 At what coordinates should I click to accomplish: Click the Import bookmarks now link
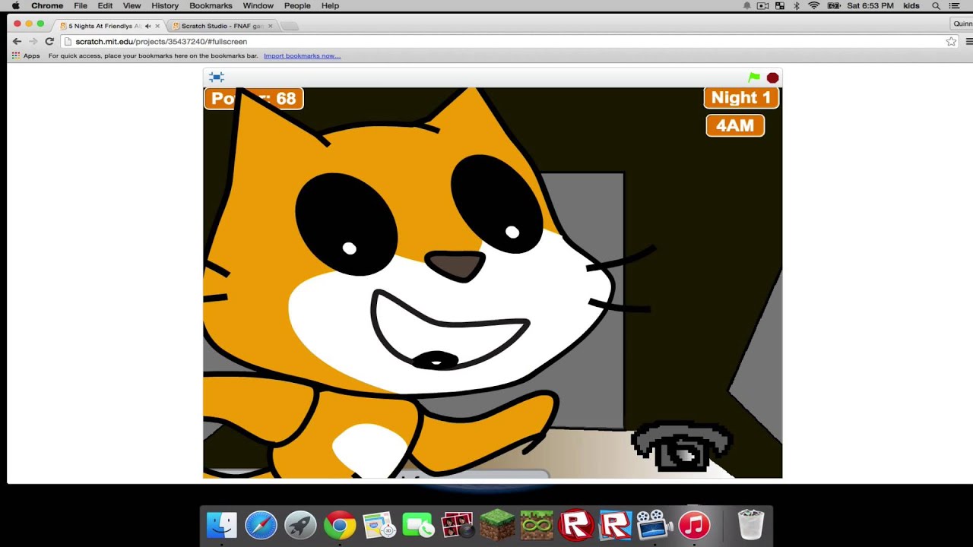(x=302, y=55)
